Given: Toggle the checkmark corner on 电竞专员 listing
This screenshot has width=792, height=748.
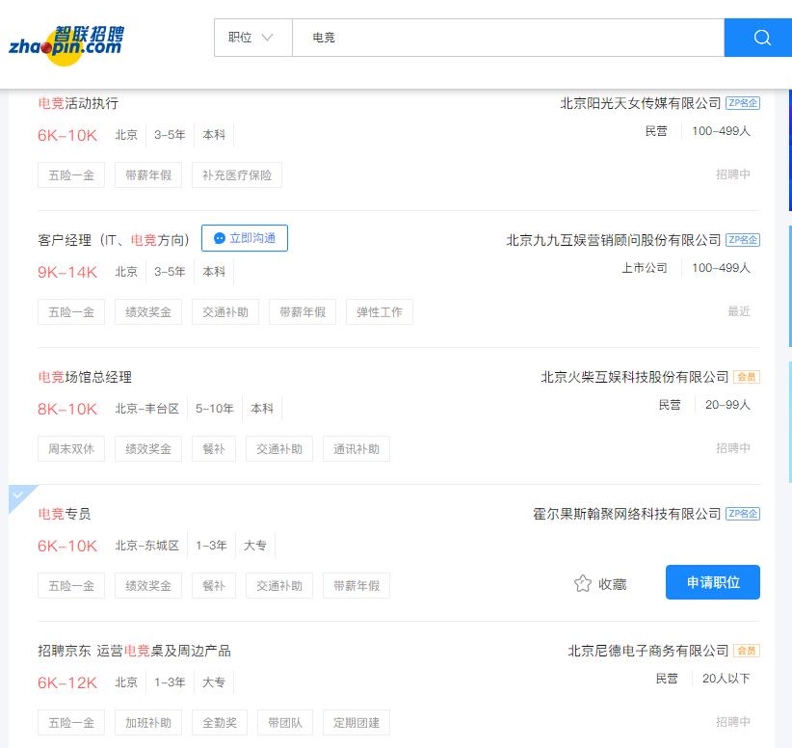Looking at the screenshot, I should click(x=19, y=495).
